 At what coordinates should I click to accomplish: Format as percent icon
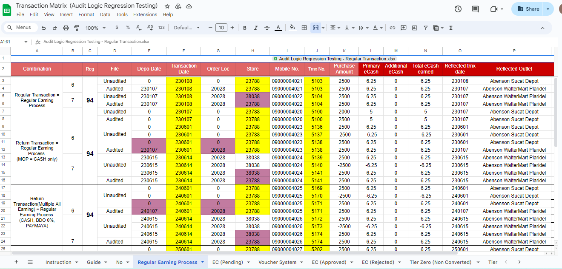tap(128, 28)
